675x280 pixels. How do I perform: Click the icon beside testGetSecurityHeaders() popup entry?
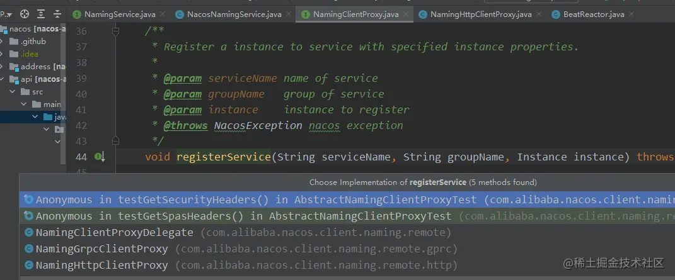[x=29, y=199]
